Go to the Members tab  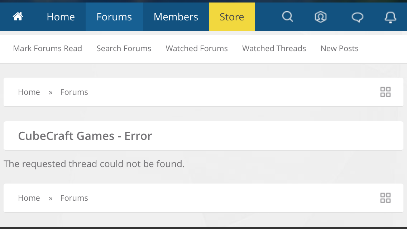point(176,17)
